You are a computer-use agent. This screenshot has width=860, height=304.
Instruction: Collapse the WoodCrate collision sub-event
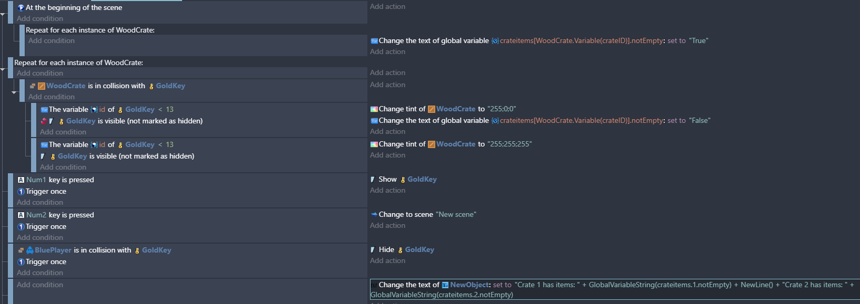click(14, 92)
